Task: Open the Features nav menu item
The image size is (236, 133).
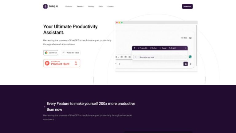Action: click(x=69, y=6)
